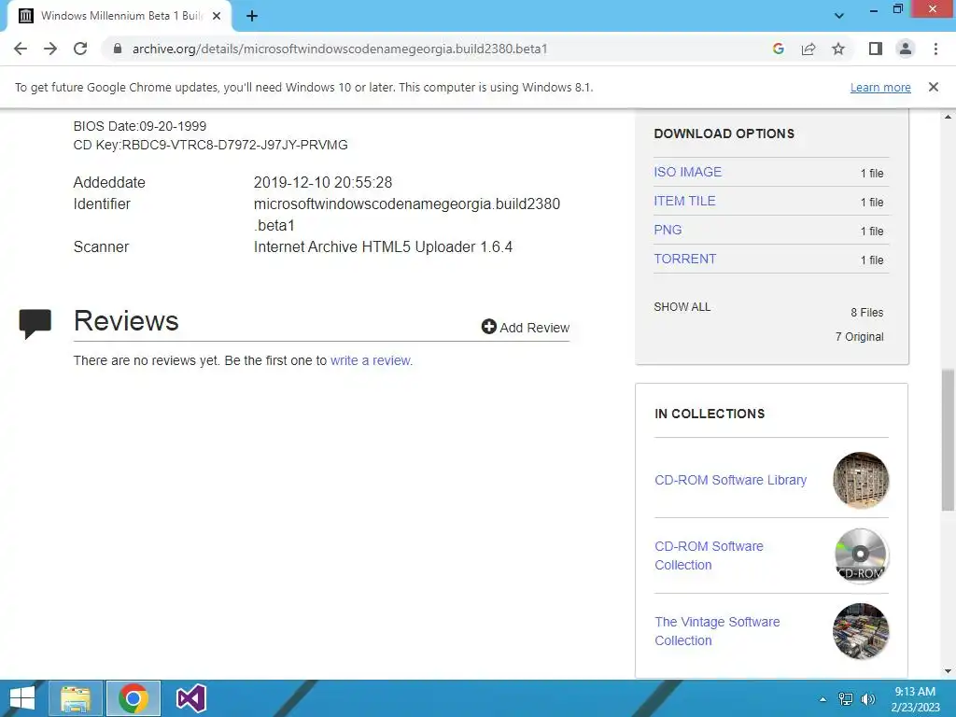
Task: Download the PNG file
Action: pos(668,230)
